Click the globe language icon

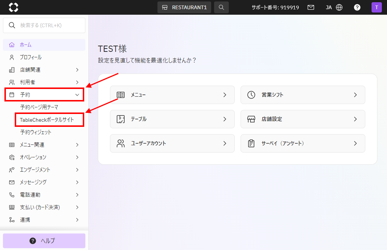(340, 7)
